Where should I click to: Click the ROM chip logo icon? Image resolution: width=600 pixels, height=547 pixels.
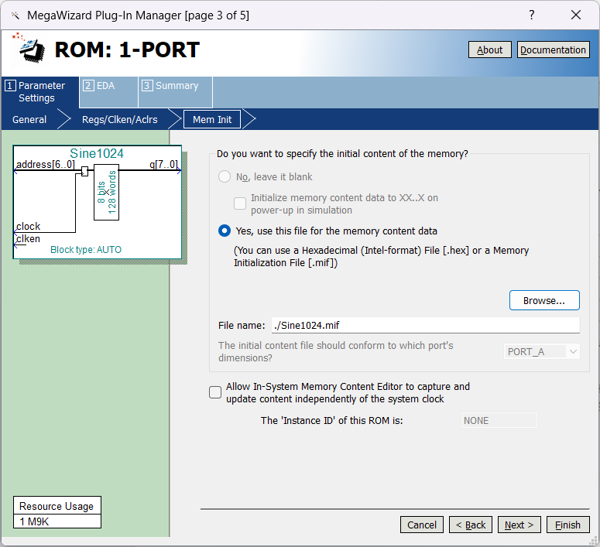[29, 48]
